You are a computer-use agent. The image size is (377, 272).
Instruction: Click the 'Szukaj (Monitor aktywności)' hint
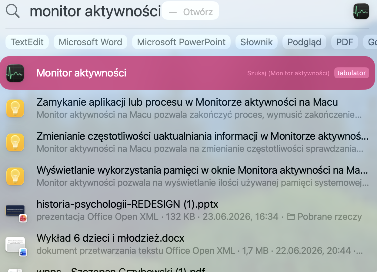click(x=288, y=73)
